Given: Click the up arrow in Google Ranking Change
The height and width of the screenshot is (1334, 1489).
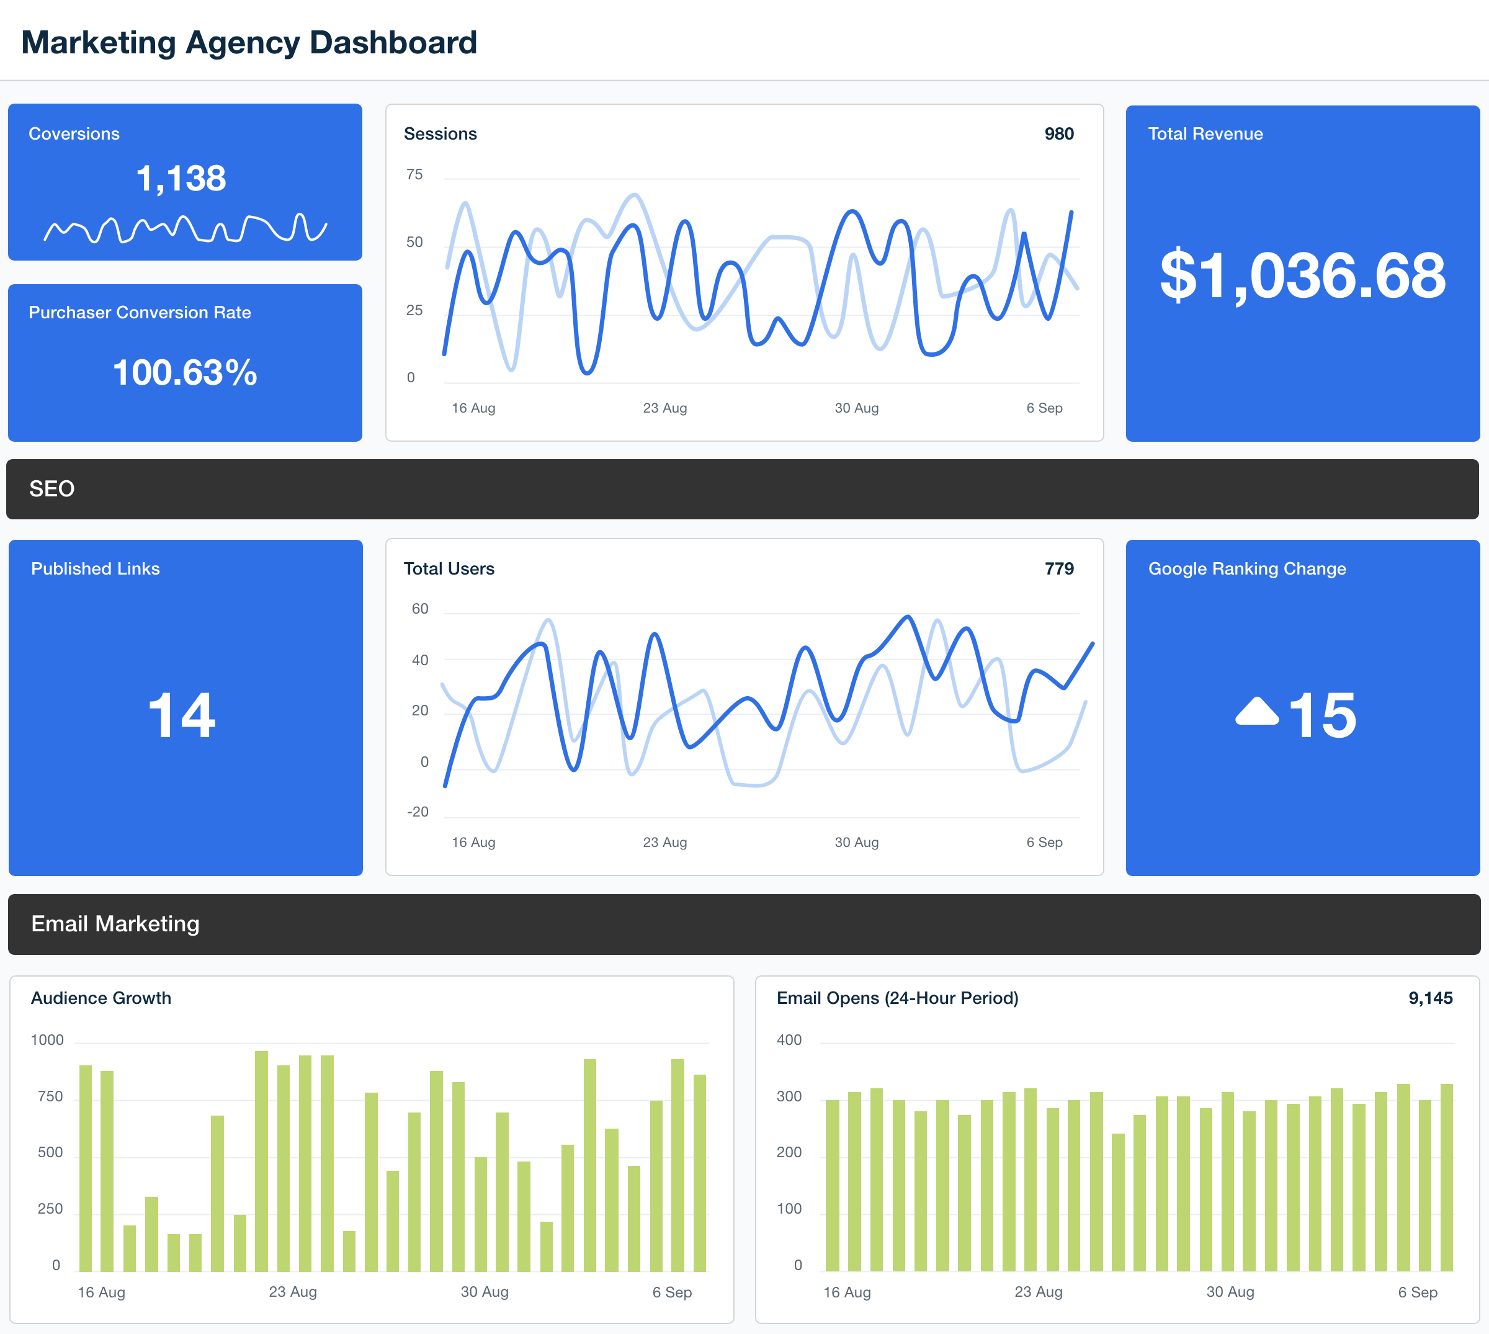Looking at the screenshot, I should coord(1257,712).
